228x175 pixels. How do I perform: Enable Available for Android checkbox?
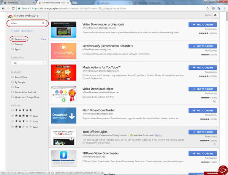pos(13,92)
